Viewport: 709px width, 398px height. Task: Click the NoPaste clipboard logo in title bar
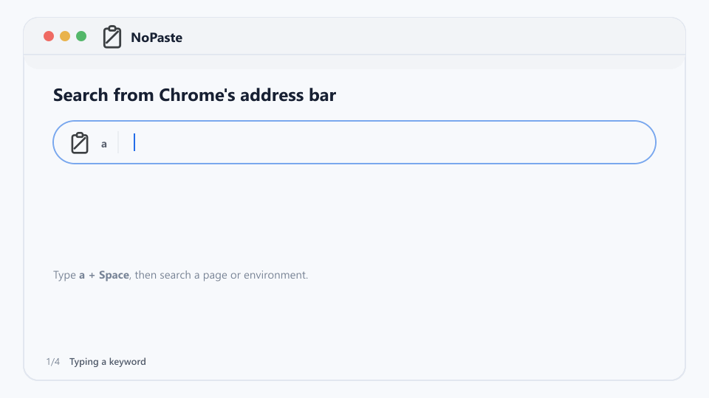pos(112,37)
